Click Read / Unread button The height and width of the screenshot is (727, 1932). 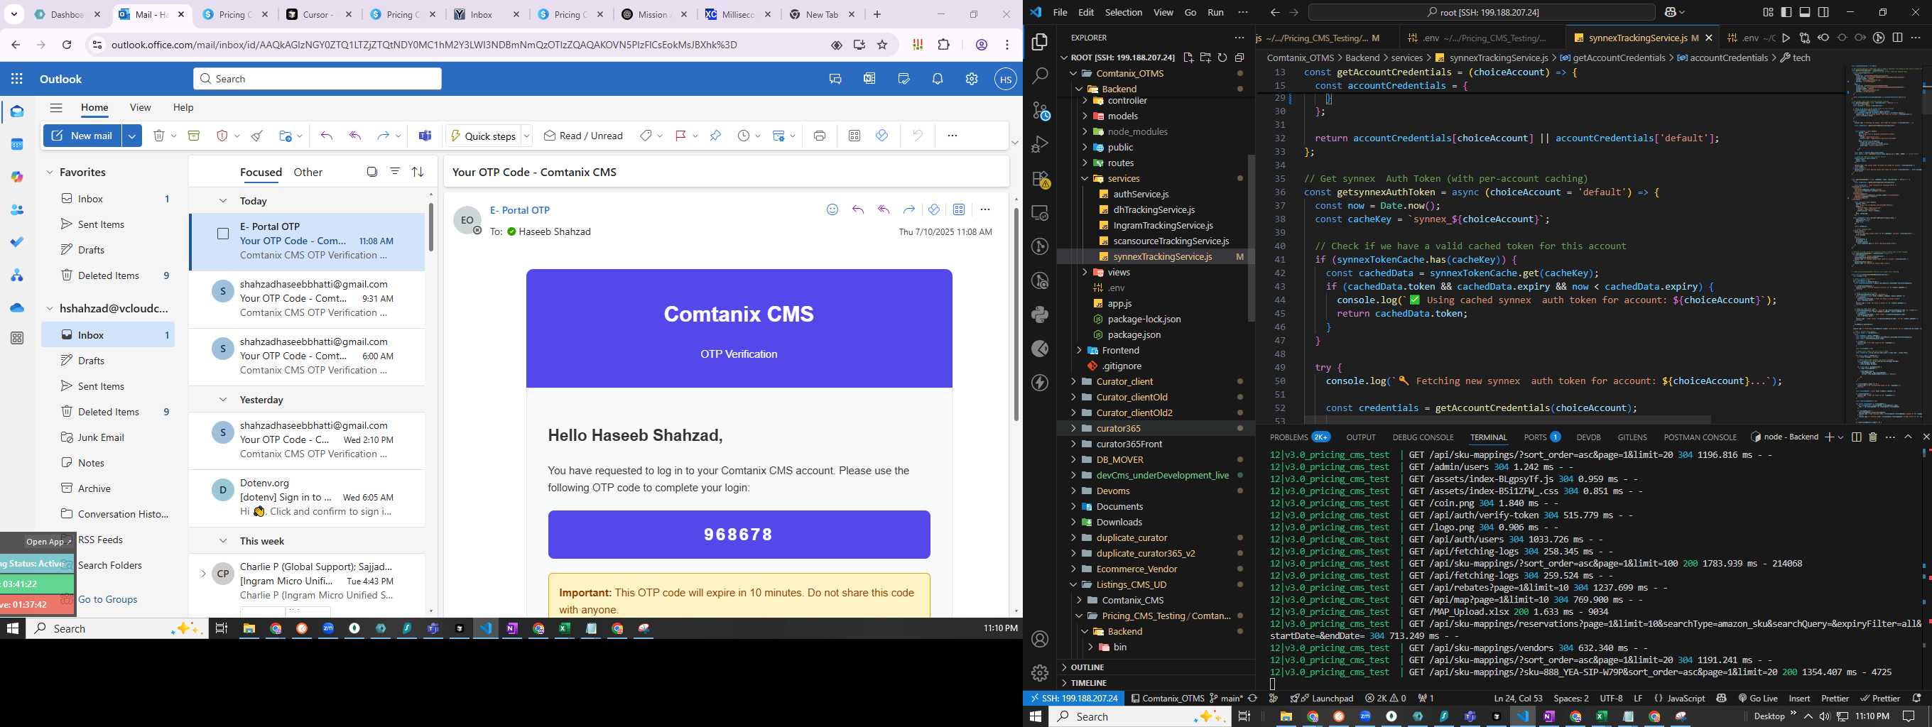coord(583,136)
